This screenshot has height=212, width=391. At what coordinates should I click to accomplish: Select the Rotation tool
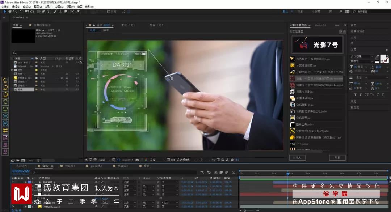click(x=21, y=12)
